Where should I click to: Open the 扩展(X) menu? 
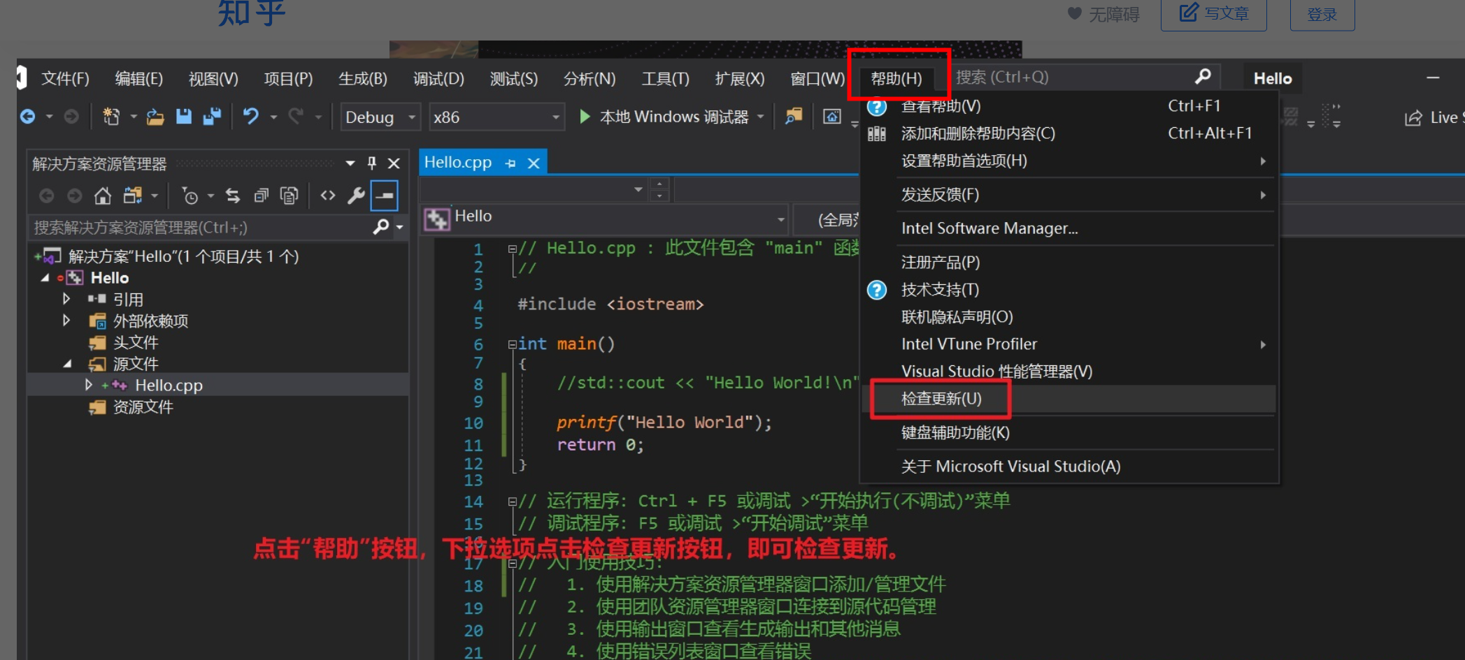[x=740, y=79]
